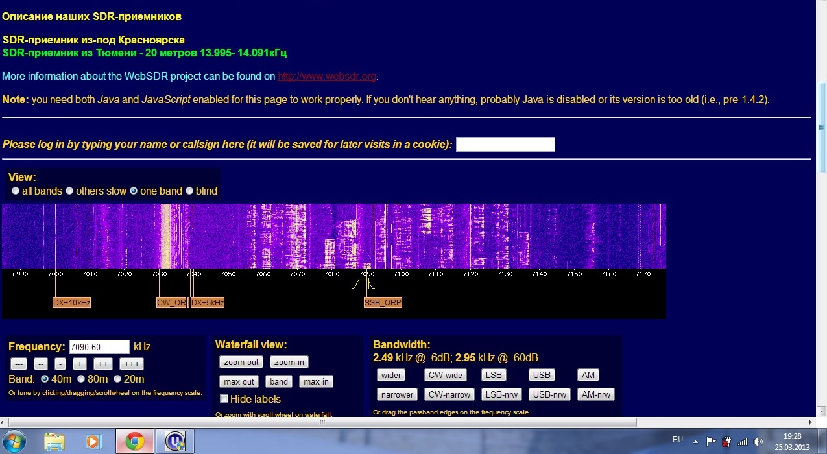Click the name or callsign input field
Image resolution: width=827 pixels, height=454 pixels.
coord(505,145)
